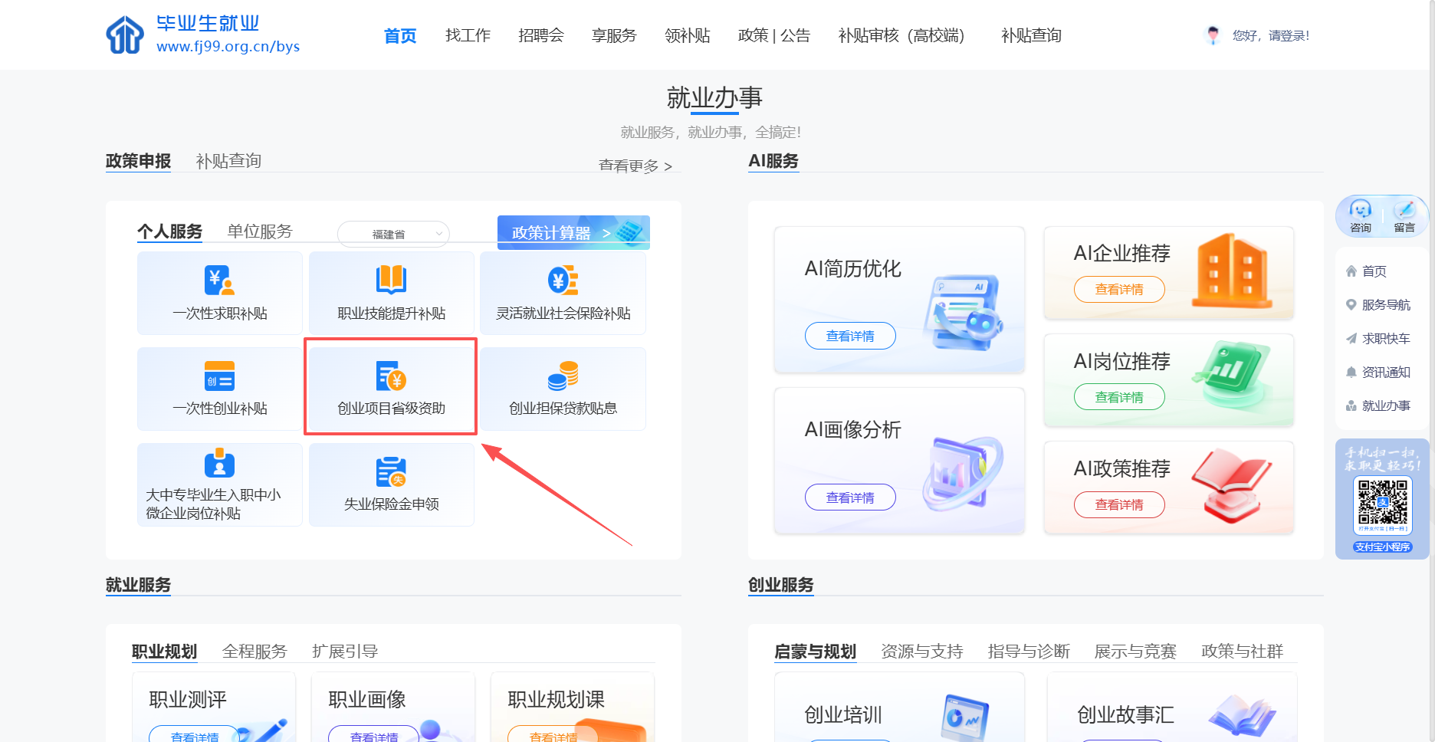Click 查看详情 under AI简历优化
Screen dimensions: 1435x742
849,336
